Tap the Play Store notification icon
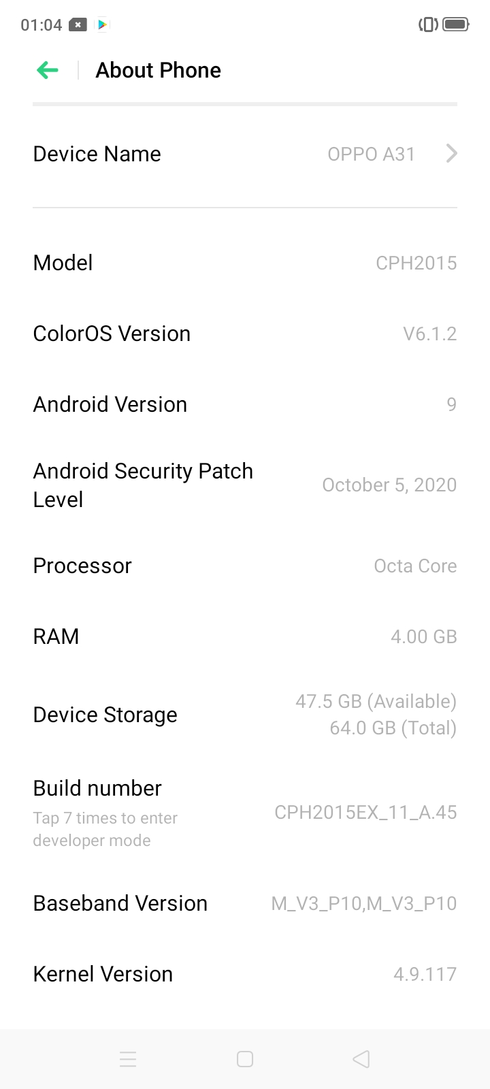 coord(102,25)
